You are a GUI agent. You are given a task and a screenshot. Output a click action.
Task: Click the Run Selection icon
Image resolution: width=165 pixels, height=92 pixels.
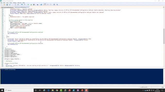31,5
